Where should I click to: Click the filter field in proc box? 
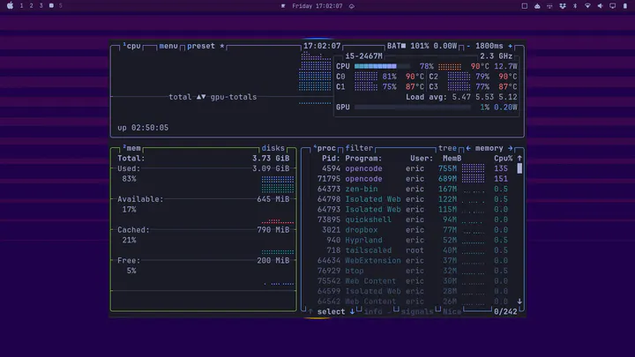point(359,148)
